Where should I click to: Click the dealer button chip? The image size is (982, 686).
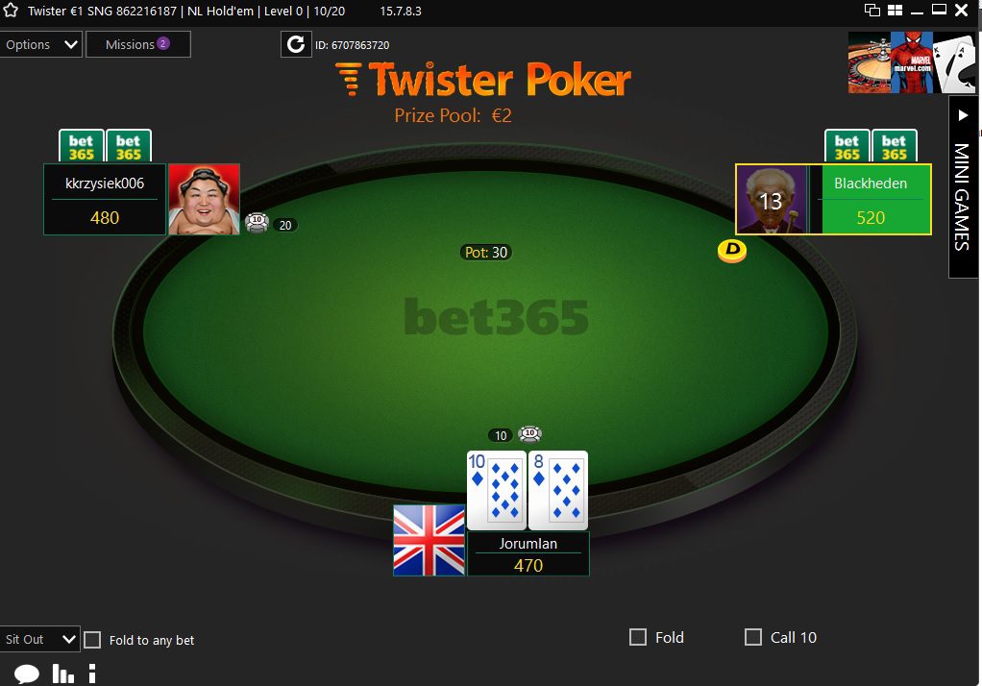tap(732, 251)
